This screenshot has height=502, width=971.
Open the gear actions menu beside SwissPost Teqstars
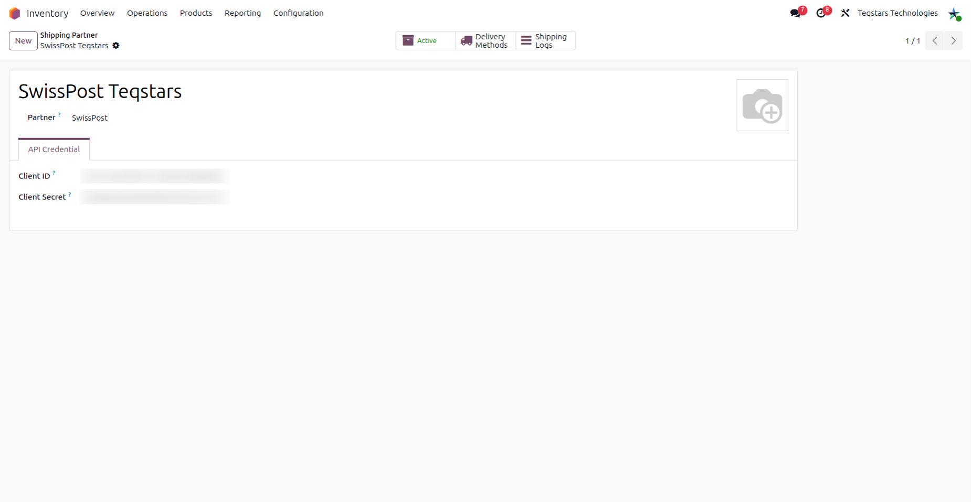[x=116, y=46]
